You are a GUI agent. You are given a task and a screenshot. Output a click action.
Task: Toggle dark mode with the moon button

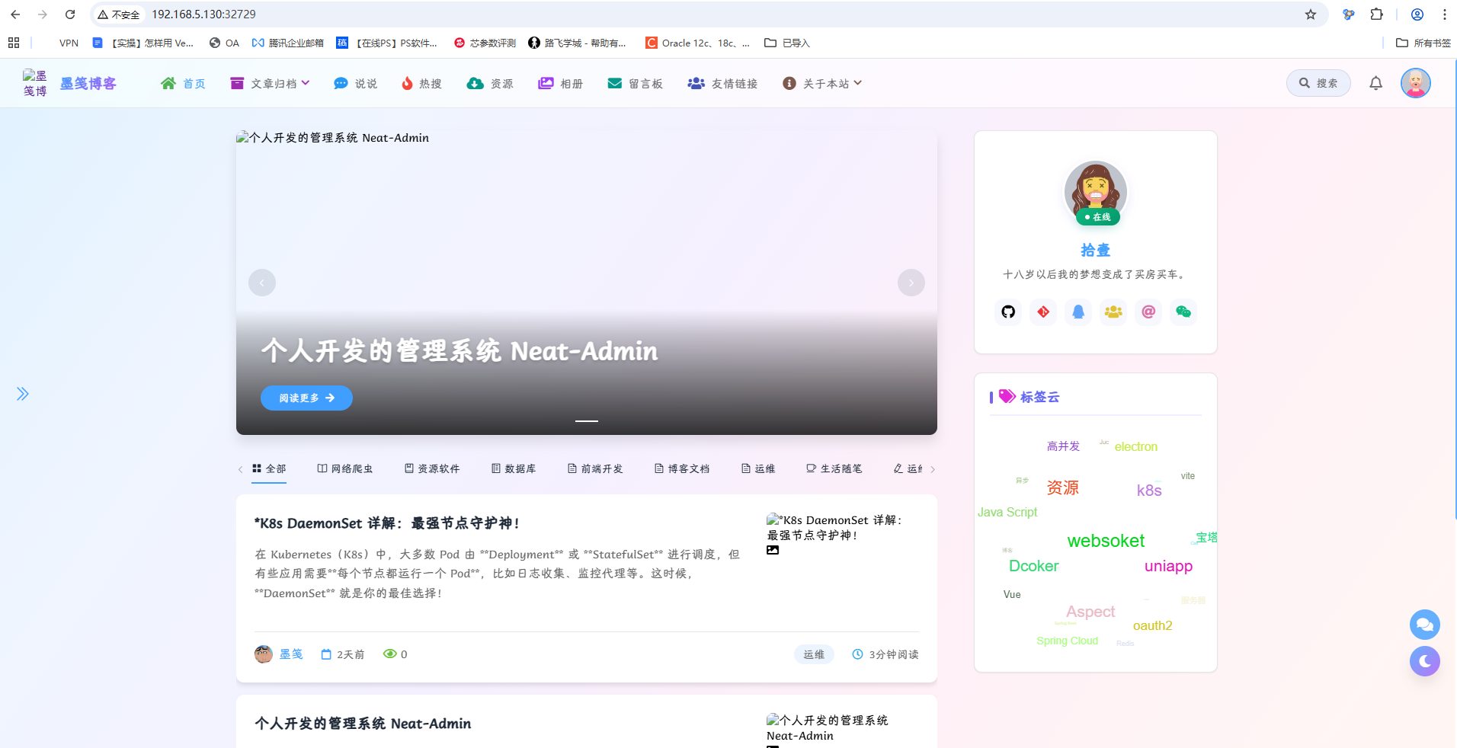(x=1424, y=661)
